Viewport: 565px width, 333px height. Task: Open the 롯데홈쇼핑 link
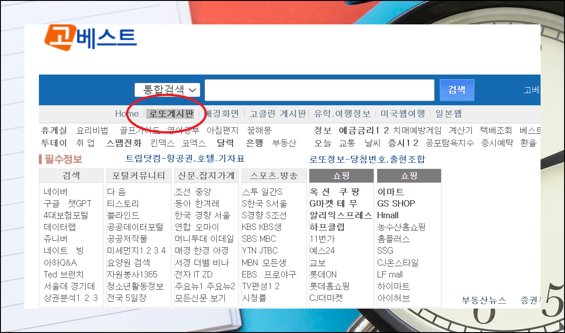click(330, 286)
